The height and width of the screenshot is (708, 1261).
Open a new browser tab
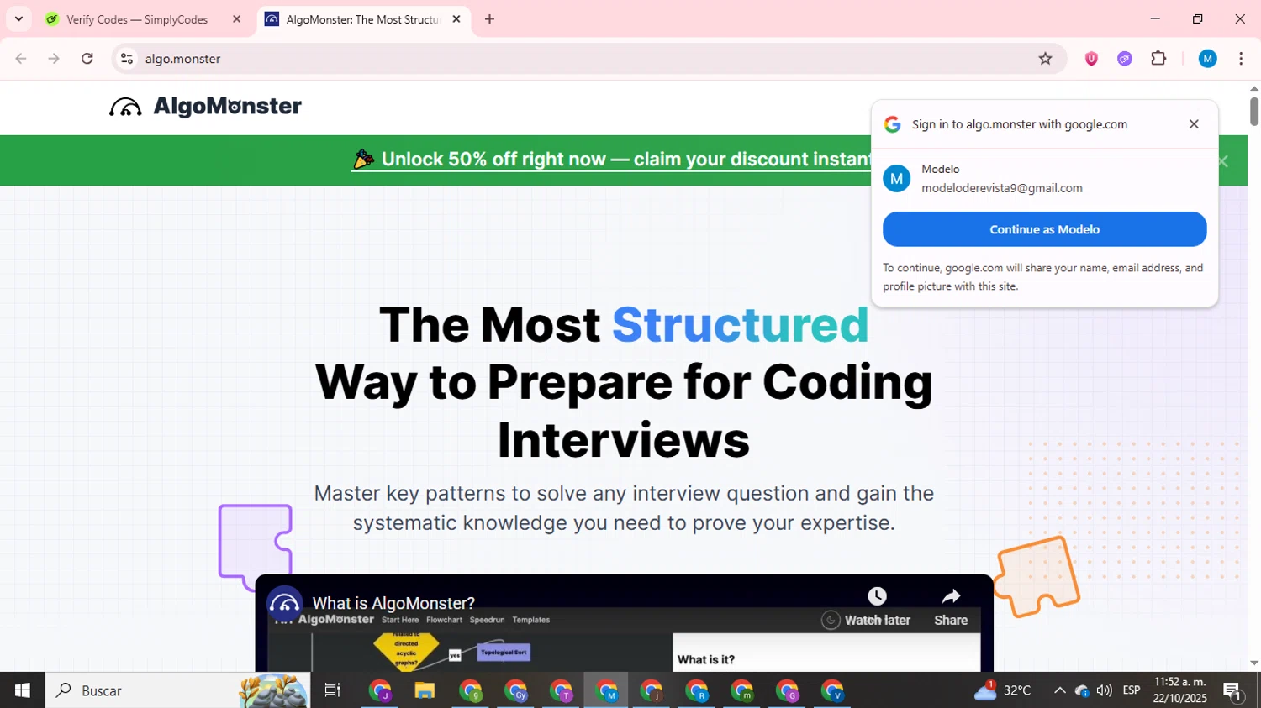pos(490,19)
